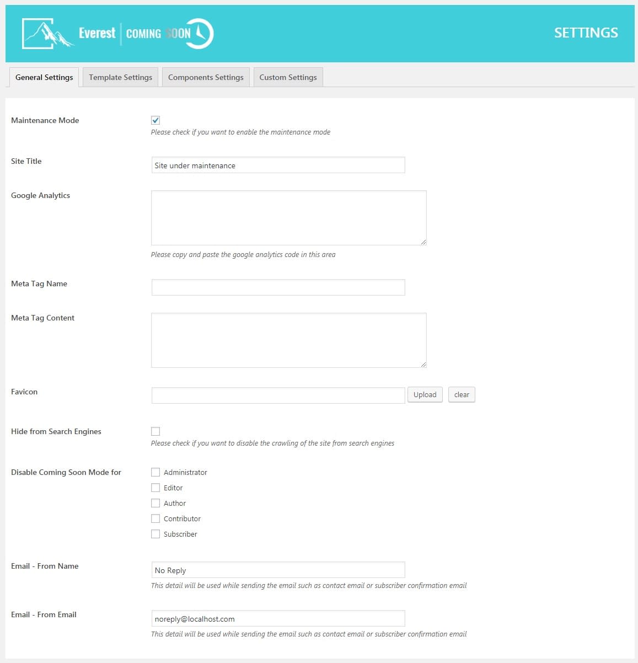Click the 'Please check if you want to enable the maintenance mode' hint
The image size is (638, 663).
(241, 132)
